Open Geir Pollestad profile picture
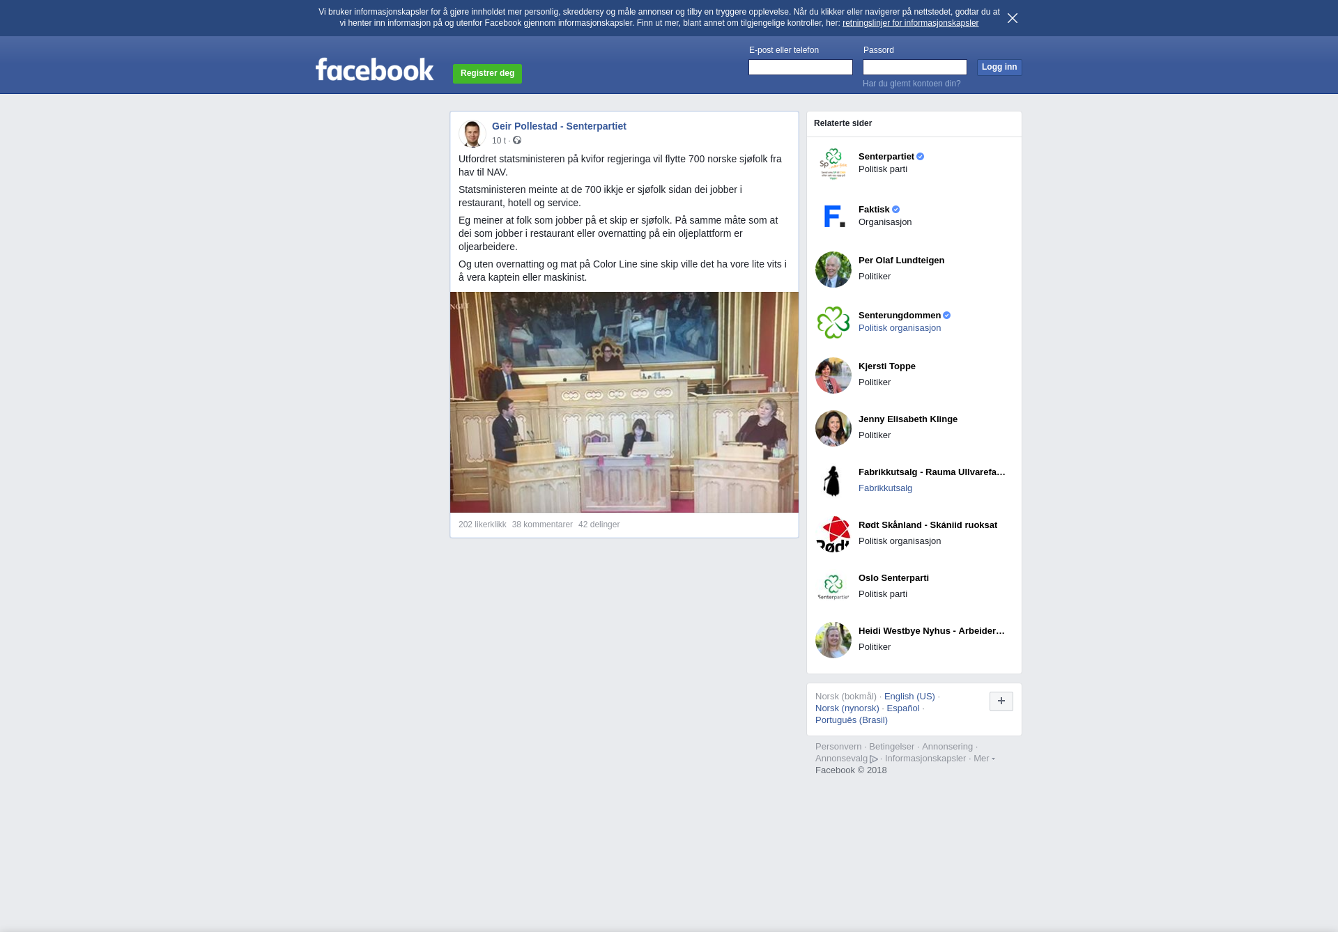The width and height of the screenshot is (1338, 932). [472, 133]
